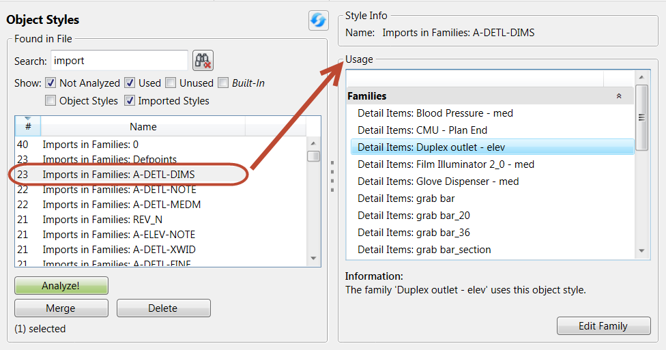Select row Imports in Families: A-DETL-DIMS
The image size is (666, 350).
160,175
